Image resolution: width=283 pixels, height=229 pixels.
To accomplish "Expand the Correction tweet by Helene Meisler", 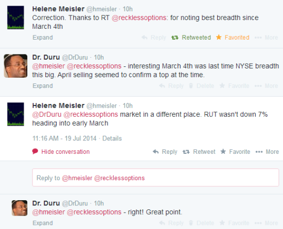I will pos(43,38).
